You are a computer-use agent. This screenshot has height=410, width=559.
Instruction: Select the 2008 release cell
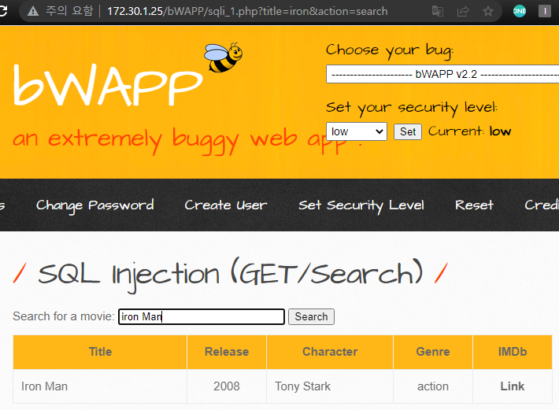pos(227,386)
